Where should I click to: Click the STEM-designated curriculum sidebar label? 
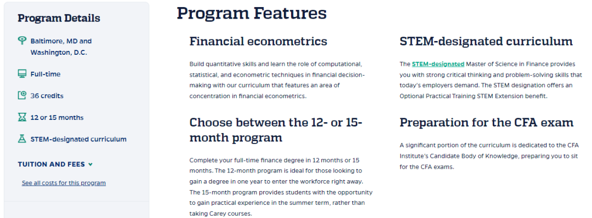coord(78,139)
